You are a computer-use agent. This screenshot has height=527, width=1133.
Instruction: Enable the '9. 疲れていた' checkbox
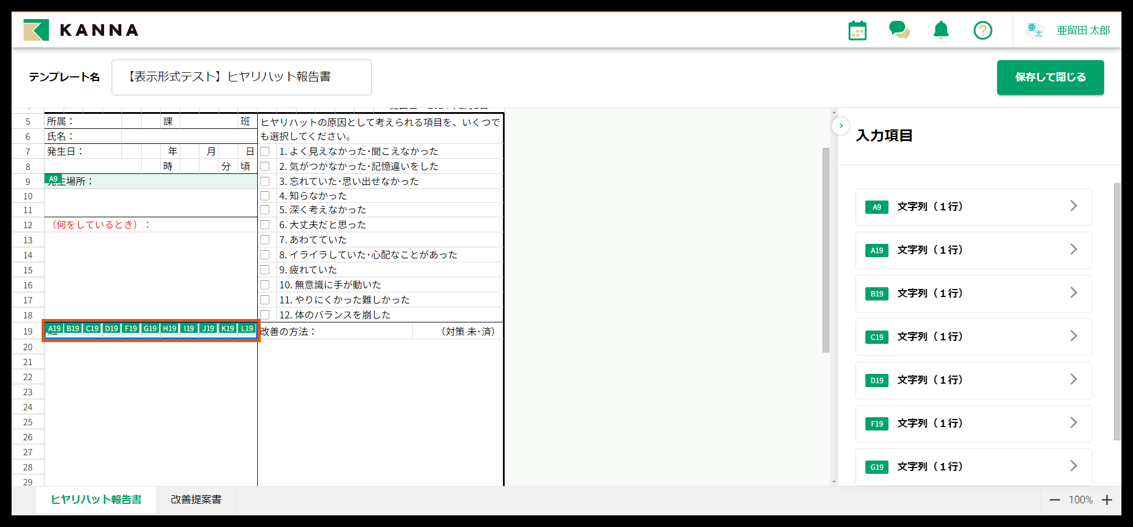click(x=265, y=270)
